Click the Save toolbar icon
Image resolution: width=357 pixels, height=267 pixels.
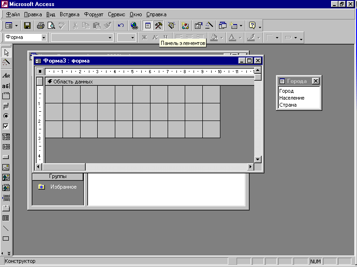[27, 25]
